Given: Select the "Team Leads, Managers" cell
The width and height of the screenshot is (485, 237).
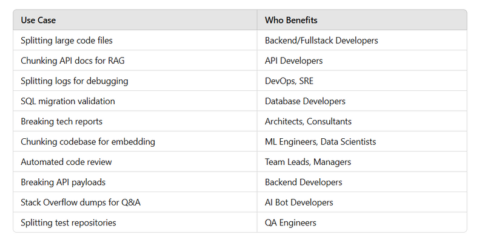Looking at the screenshot, I should (362, 161).
